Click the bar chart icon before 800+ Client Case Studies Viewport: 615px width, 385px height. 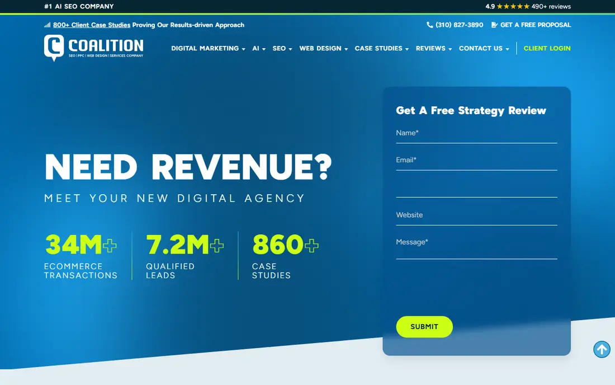click(x=47, y=25)
